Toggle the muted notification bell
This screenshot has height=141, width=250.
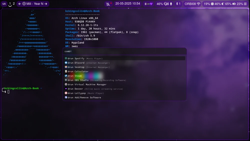[108, 4]
